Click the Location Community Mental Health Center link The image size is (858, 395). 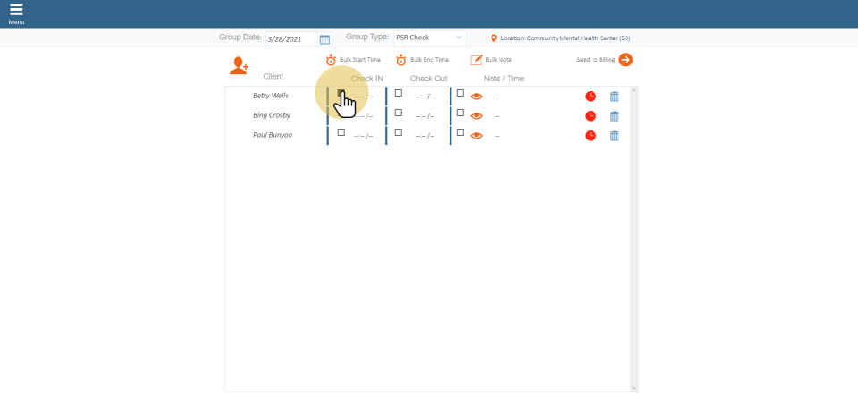pyautogui.click(x=566, y=38)
